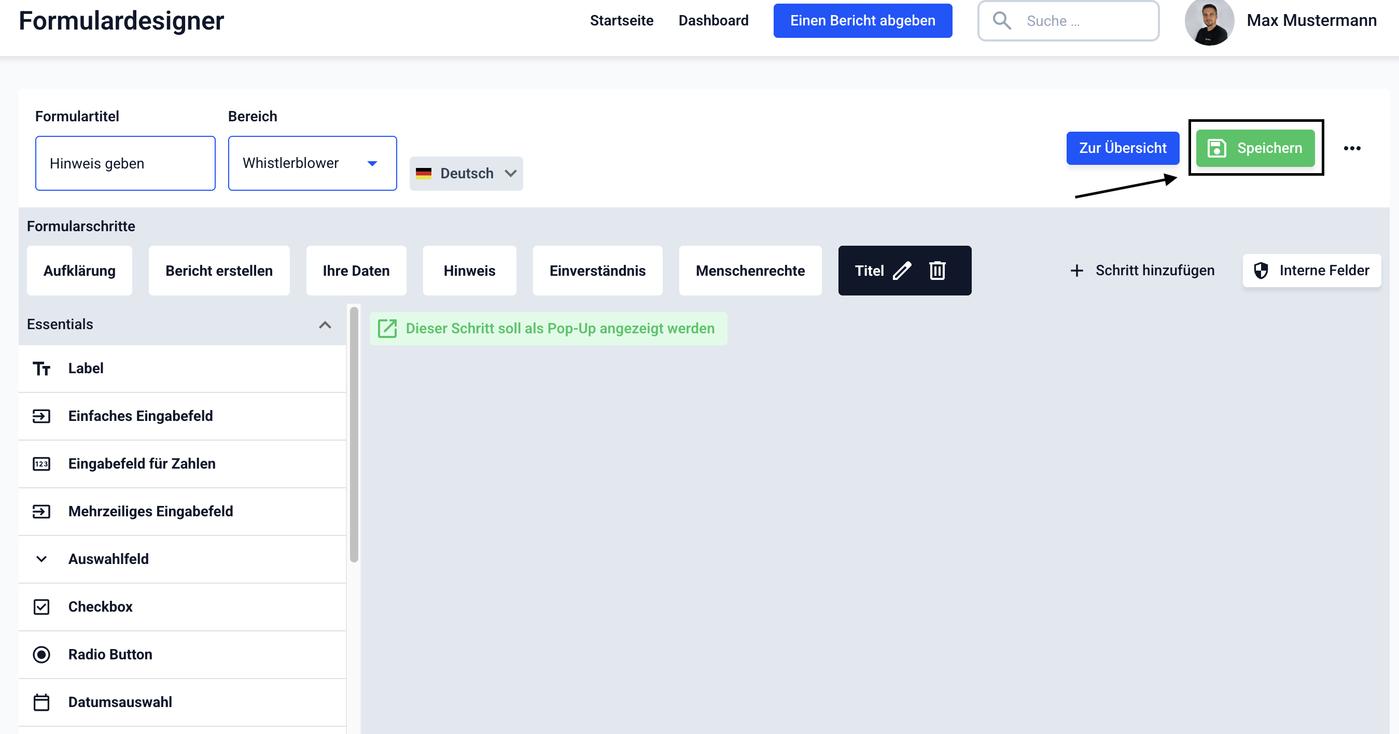Click the trash delete icon on Titel step
1399x734 pixels.
[938, 271]
